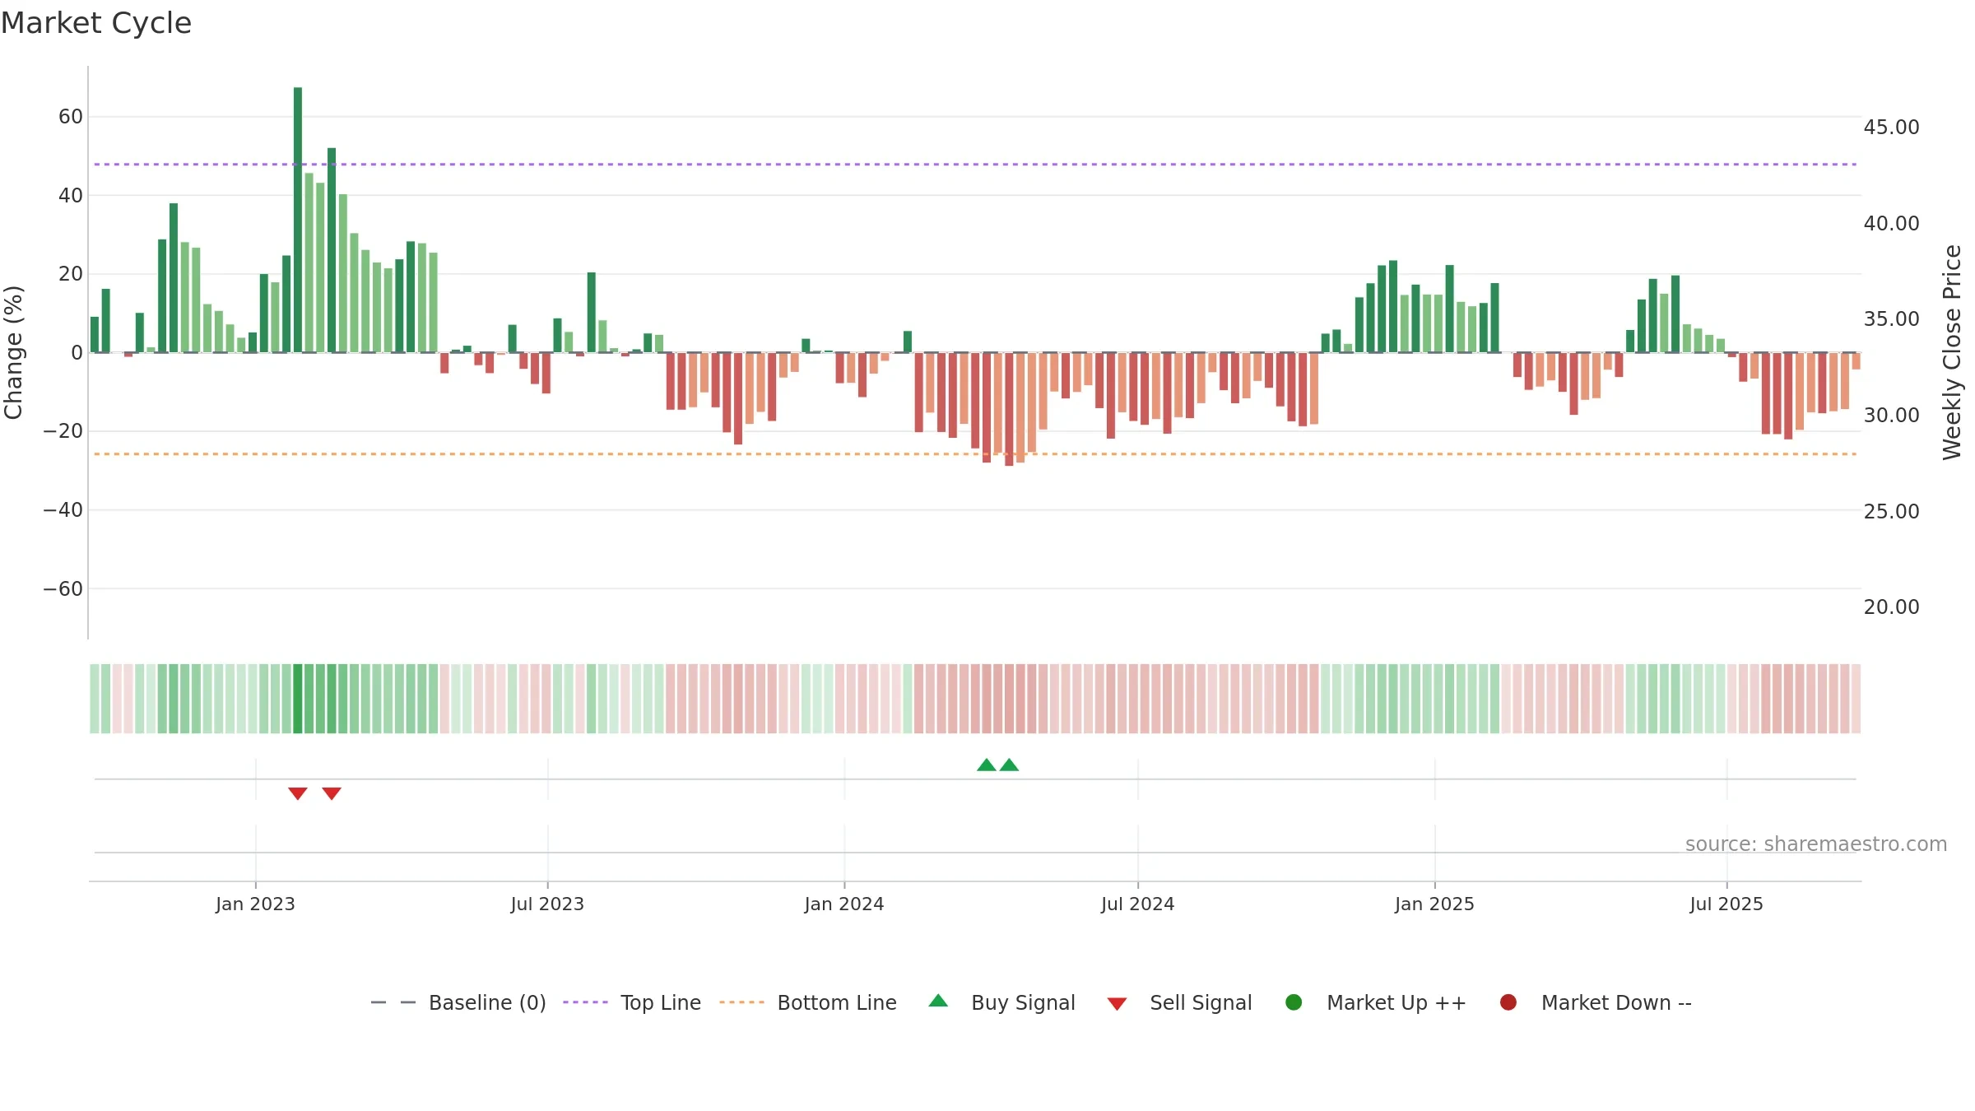
Task: Click the lowest red bar below the bottom line
Action: pyautogui.click(x=1010, y=409)
